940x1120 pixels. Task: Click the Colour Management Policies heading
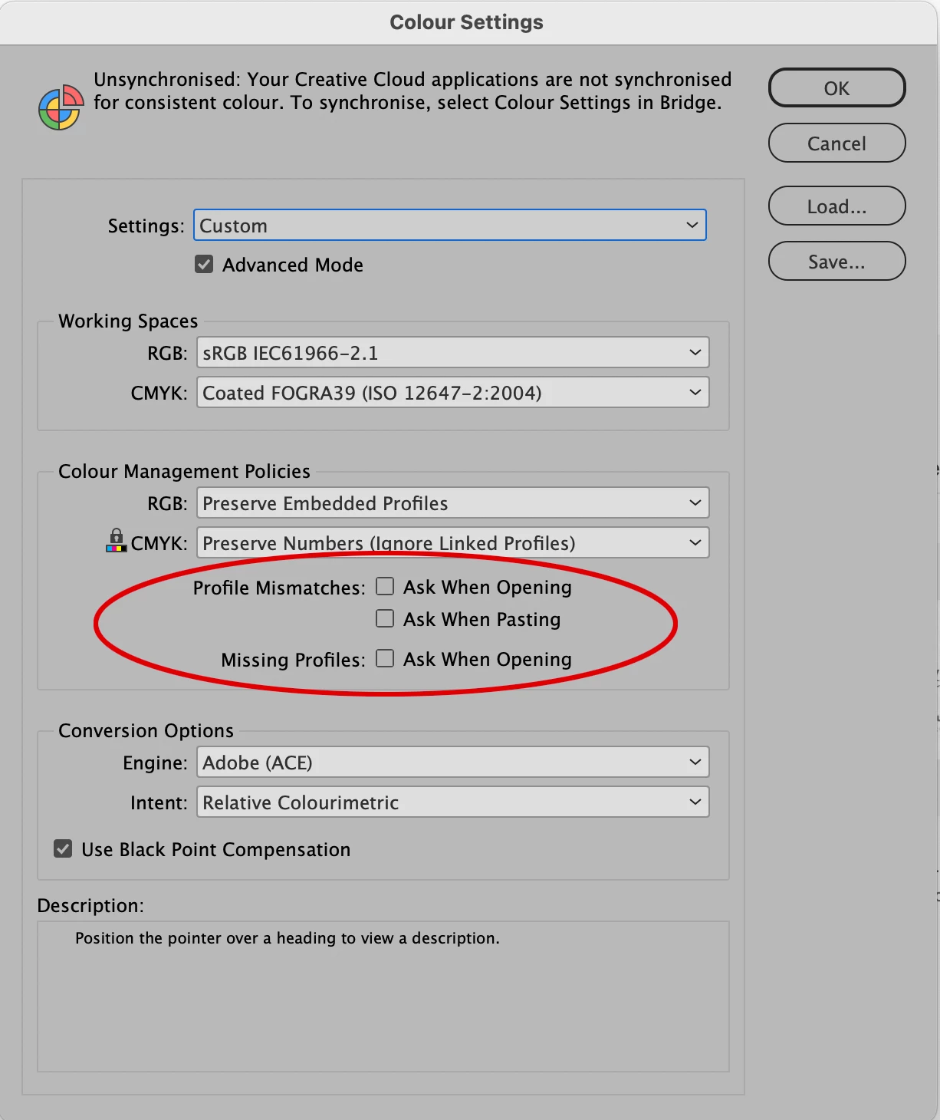pos(184,471)
